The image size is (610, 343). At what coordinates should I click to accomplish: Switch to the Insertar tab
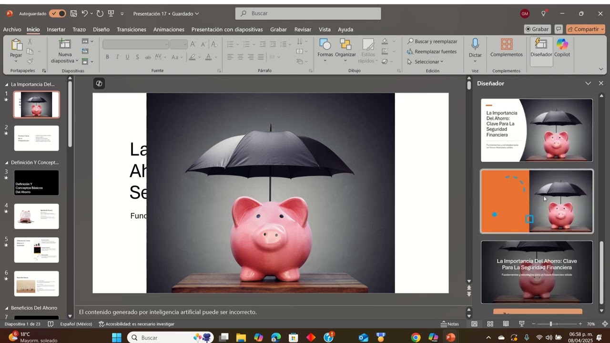(56, 30)
